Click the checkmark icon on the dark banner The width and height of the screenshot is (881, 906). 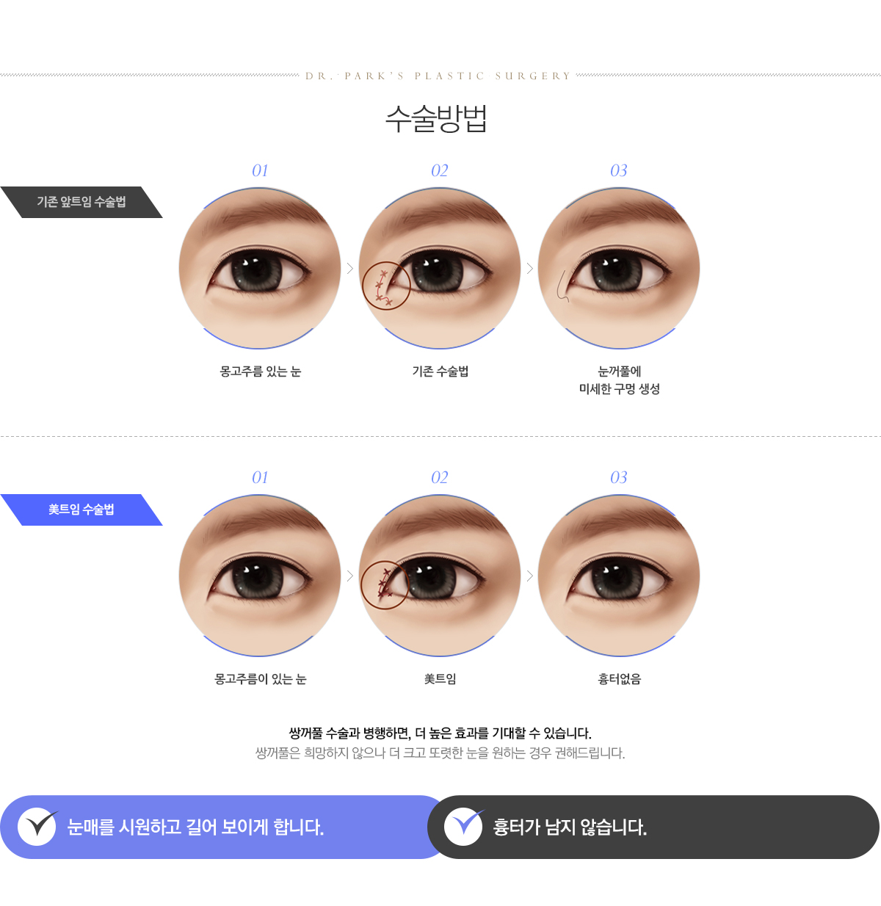pos(464,826)
